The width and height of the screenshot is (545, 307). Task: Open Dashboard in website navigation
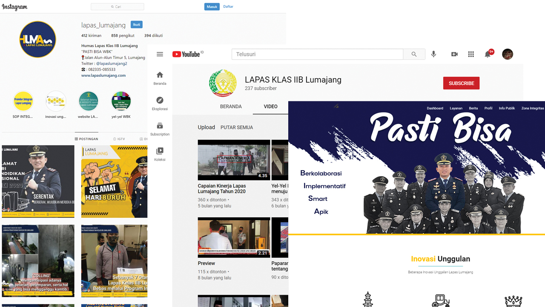point(435,108)
